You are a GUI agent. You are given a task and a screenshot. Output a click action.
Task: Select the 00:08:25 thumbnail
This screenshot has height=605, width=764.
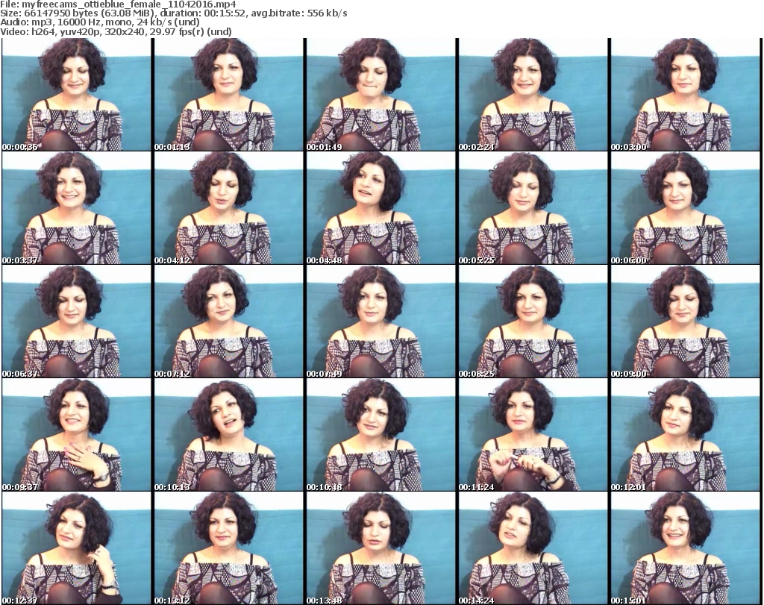tap(533, 322)
